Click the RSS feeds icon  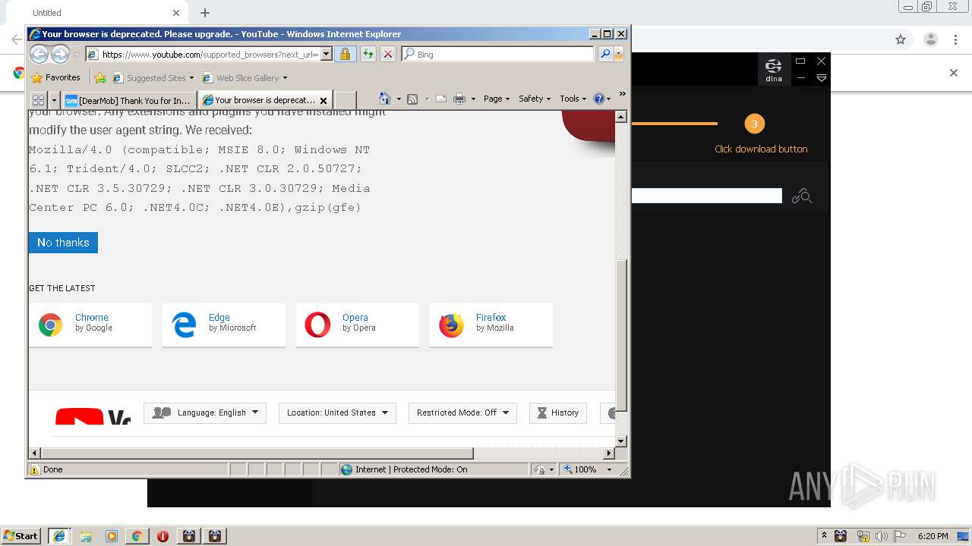[x=412, y=99]
